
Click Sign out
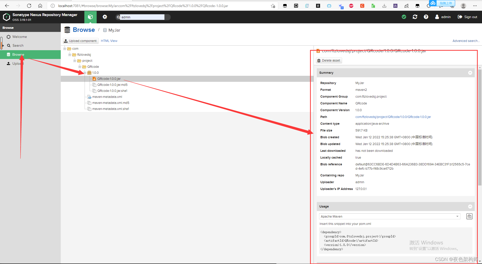click(x=467, y=17)
